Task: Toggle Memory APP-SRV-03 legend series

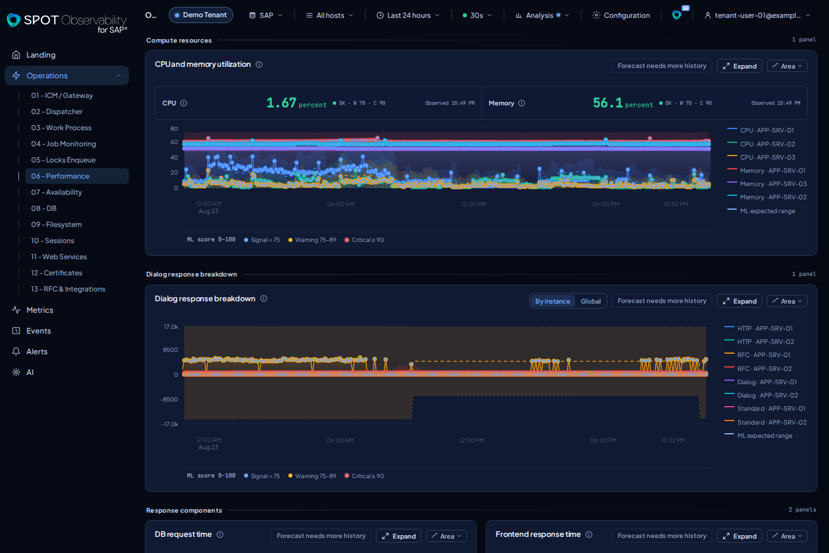Action: (x=767, y=184)
